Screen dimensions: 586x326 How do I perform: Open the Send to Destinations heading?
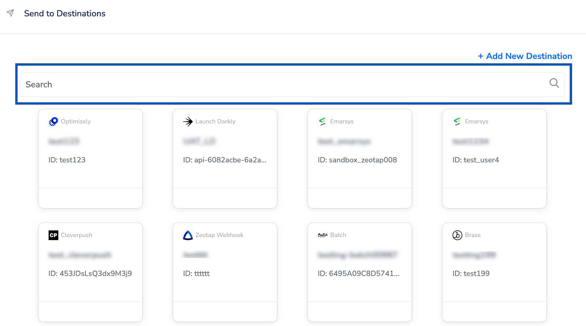pyautogui.click(x=65, y=14)
